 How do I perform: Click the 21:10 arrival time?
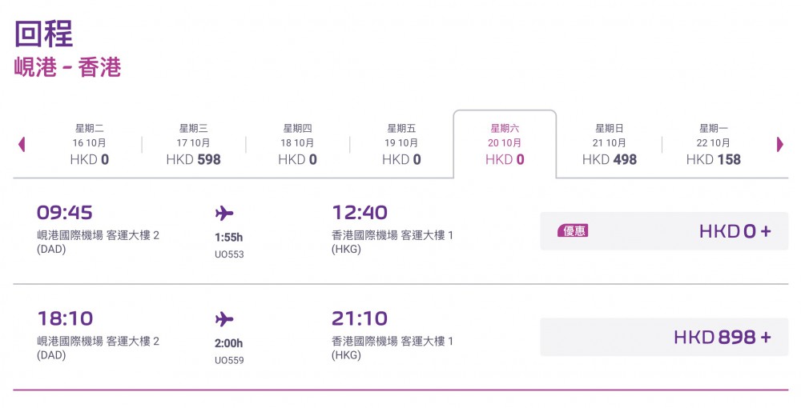(x=360, y=318)
